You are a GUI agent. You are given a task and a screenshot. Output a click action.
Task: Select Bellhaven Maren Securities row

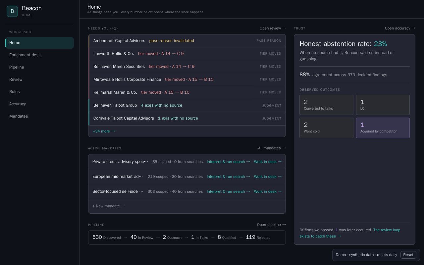coord(187,67)
